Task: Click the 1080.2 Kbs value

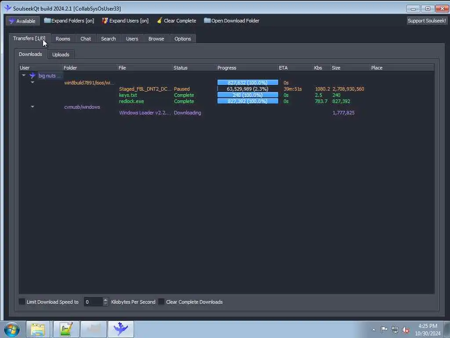Action: [x=322, y=89]
